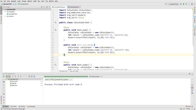Click the CalculatorTest breadcrumb under the editor

click(x=63, y=71)
